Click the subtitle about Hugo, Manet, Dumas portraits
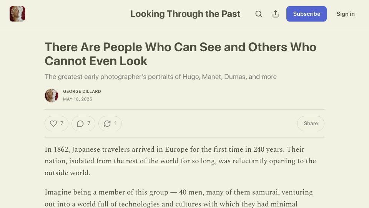 [x=161, y=77]
